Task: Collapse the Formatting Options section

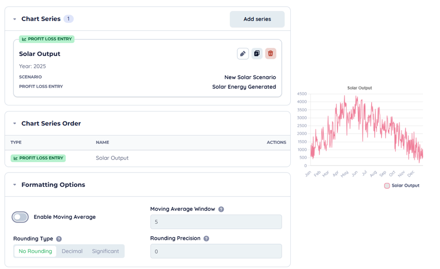Action: pos(15,185)
